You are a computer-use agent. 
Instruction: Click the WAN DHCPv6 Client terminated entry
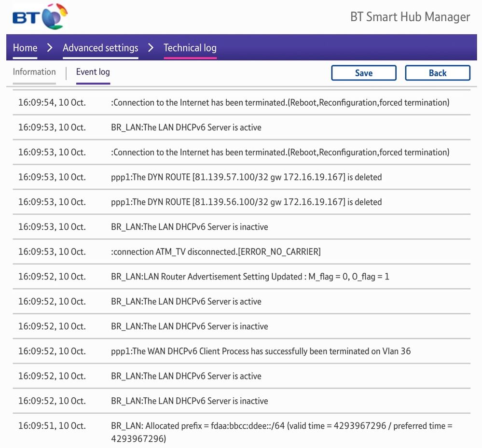coord(261,351)
